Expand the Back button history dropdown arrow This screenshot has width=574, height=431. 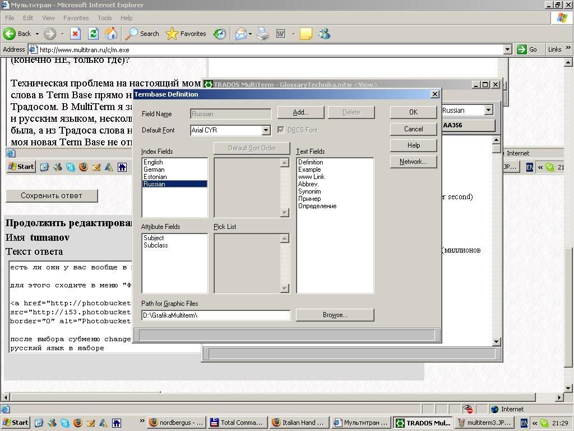click(37, 34)
